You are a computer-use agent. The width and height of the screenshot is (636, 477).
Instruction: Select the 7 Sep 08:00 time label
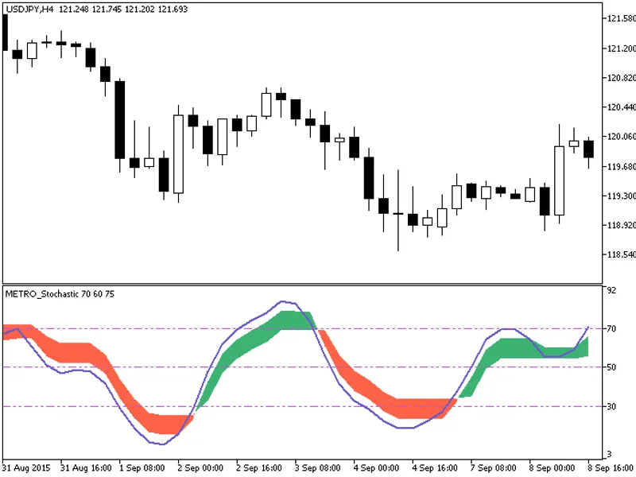click(493, 468)
